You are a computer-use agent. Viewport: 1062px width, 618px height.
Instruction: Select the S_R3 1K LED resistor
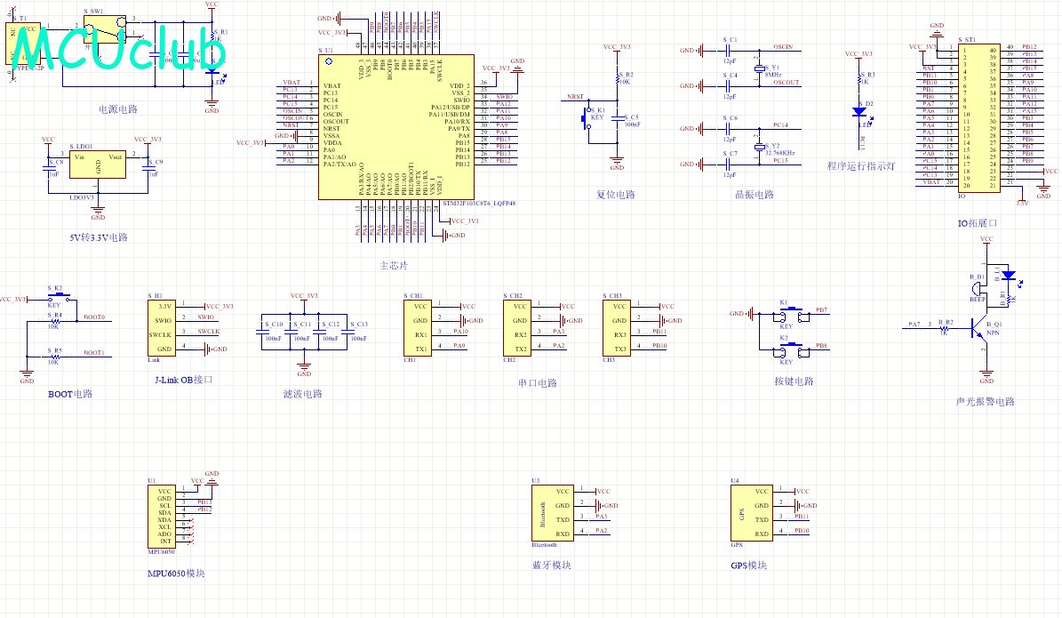pyautogui.click(x=860, y=78)
